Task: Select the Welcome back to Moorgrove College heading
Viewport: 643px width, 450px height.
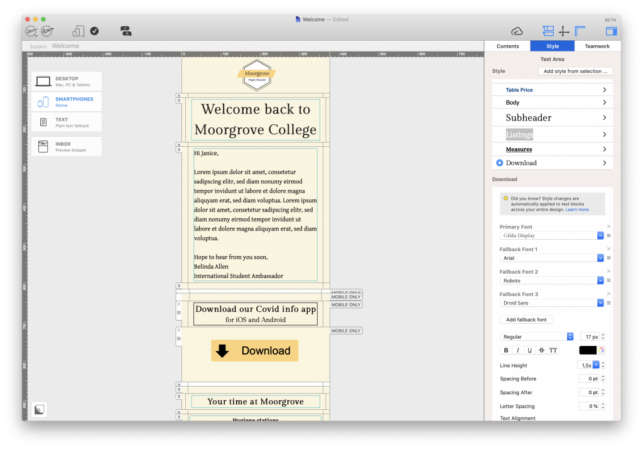Action: (x=256, y=119)
